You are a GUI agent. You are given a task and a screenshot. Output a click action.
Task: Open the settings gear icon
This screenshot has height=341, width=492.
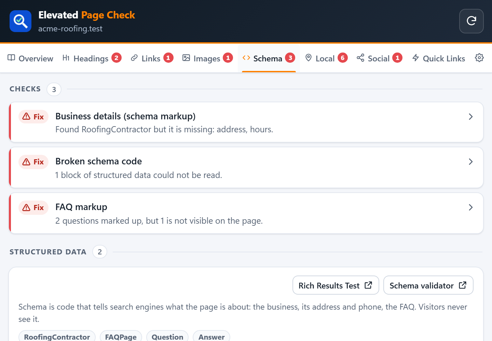coord(479,58)
